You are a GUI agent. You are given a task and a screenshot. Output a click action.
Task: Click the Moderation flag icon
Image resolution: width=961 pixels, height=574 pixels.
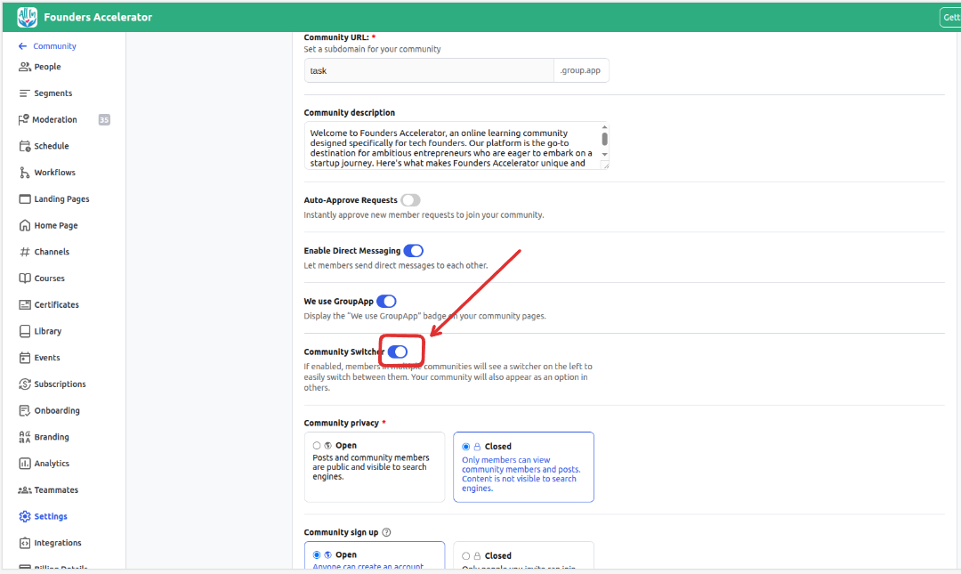tap(24, 119)
